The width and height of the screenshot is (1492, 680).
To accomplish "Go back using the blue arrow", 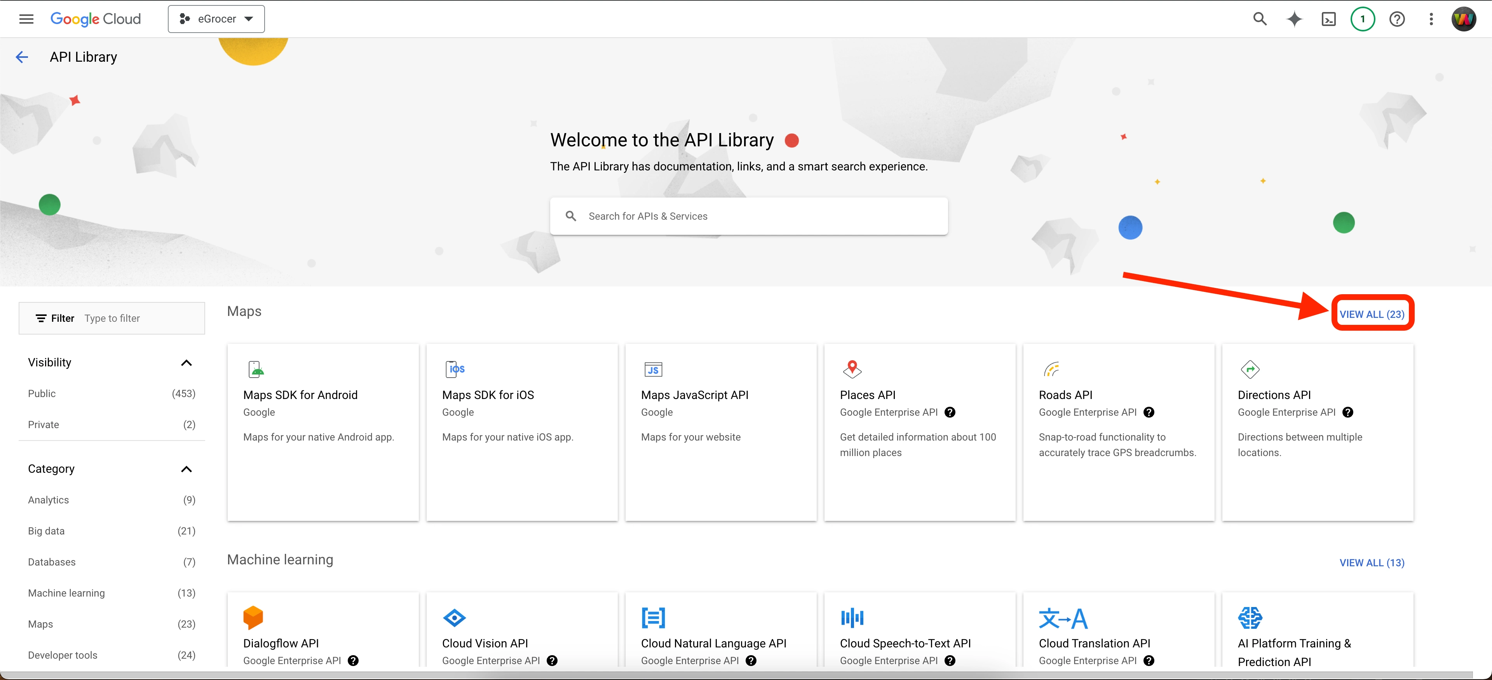I will coord(21,57).
